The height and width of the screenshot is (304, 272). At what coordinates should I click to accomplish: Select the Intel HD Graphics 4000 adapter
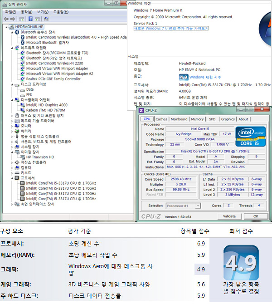(47, 105)
